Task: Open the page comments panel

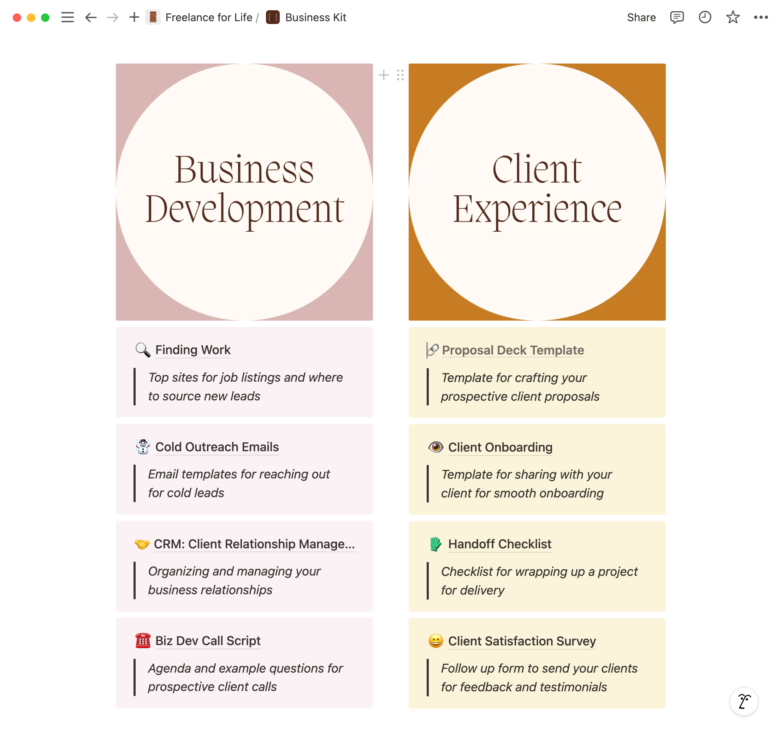Action: (x=677, y=17)
